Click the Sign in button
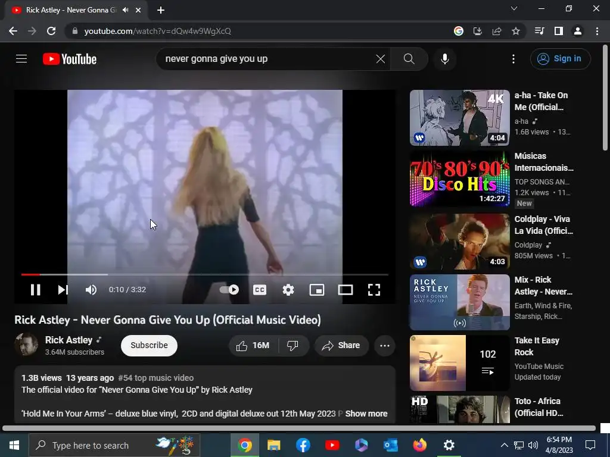 point(560,59)
